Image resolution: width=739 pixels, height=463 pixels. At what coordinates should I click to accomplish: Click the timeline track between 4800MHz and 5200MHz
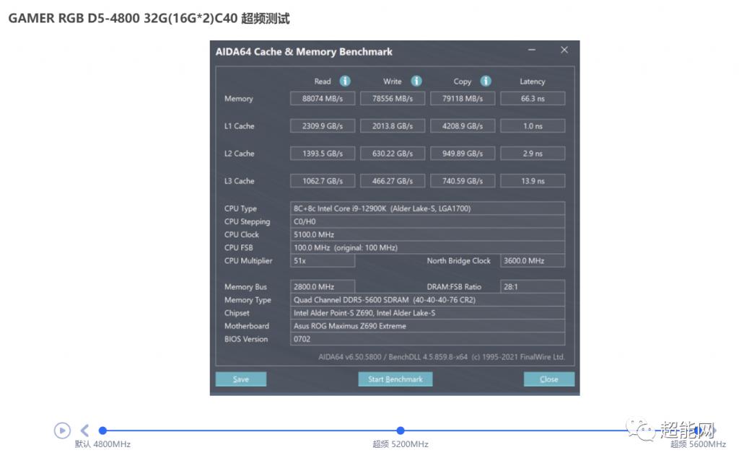pyautogui.click(x=251, y=431)
